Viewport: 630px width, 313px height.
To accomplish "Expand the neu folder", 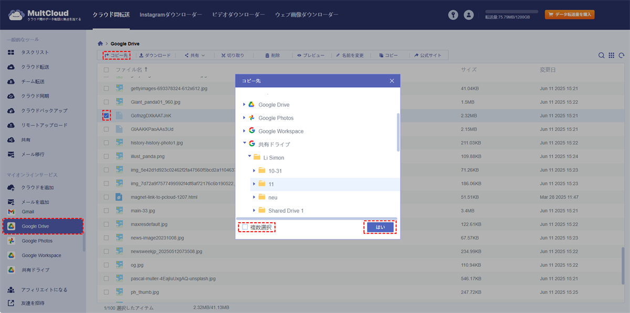I will 254,197.
